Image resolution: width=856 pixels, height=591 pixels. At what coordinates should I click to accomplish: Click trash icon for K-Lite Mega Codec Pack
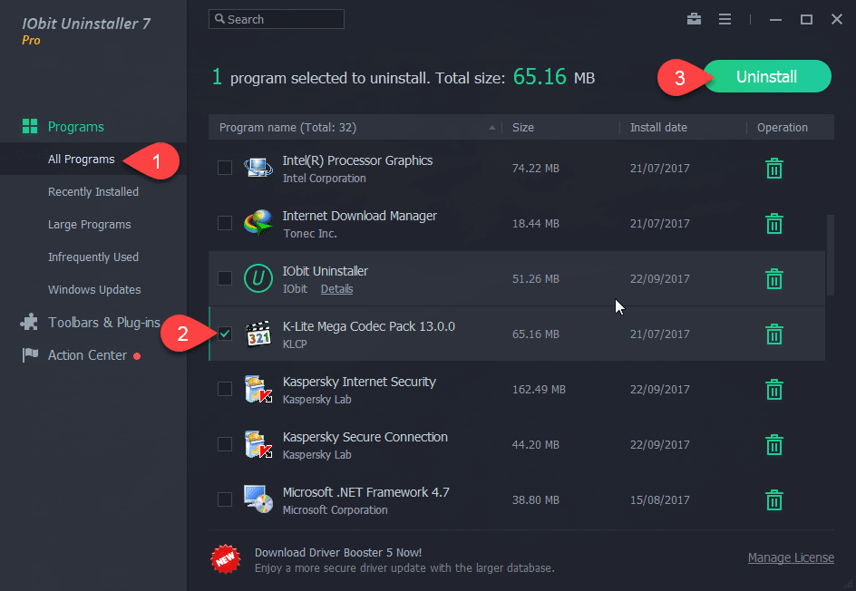774,334
